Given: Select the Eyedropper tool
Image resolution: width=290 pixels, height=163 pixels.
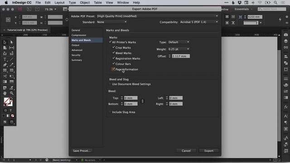Looking at the screenshot, I should coord(12,87).
